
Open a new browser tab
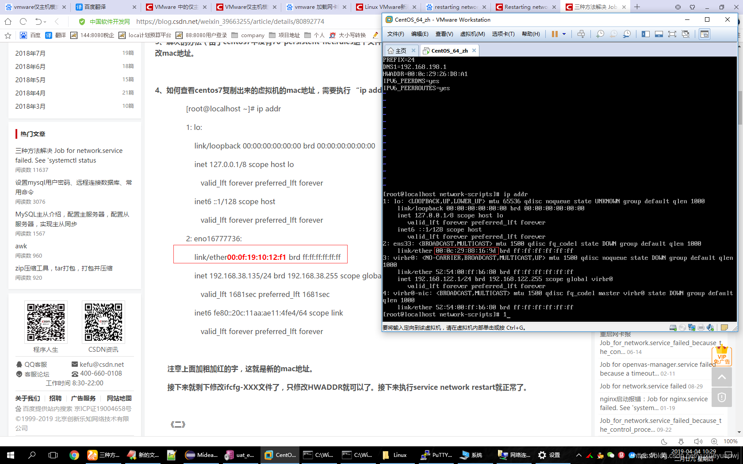[x=637, y=7]
